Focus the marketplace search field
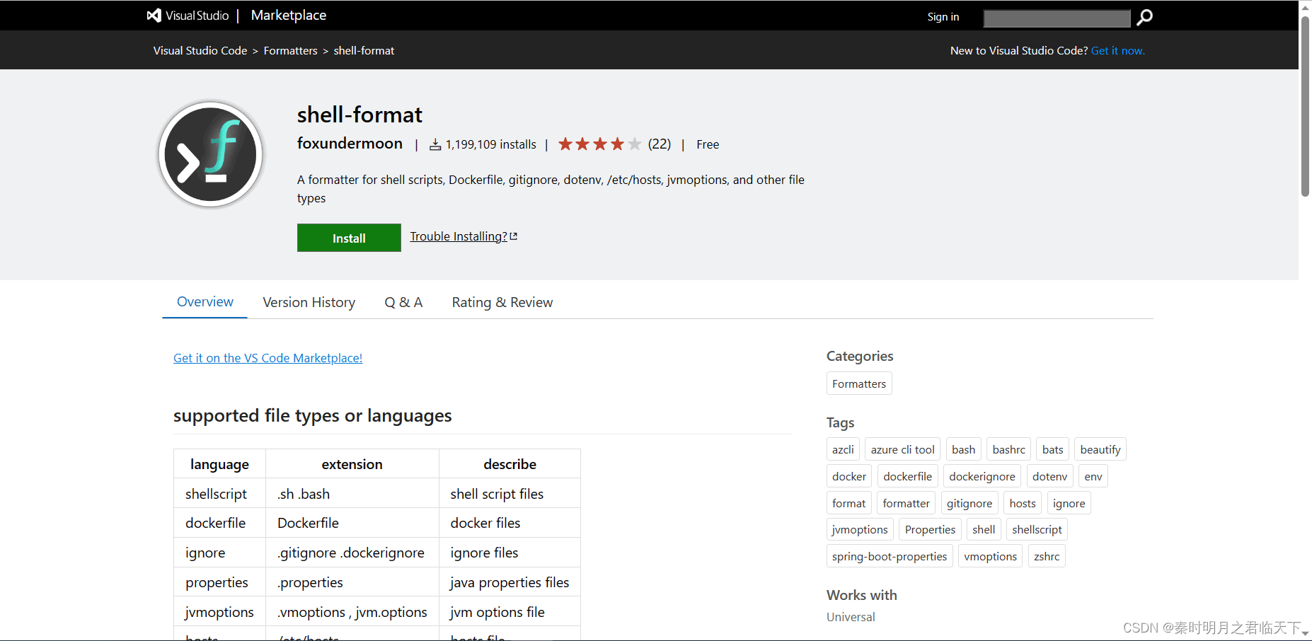This screenshot has height=641, width=1312. coord(1057,18)
